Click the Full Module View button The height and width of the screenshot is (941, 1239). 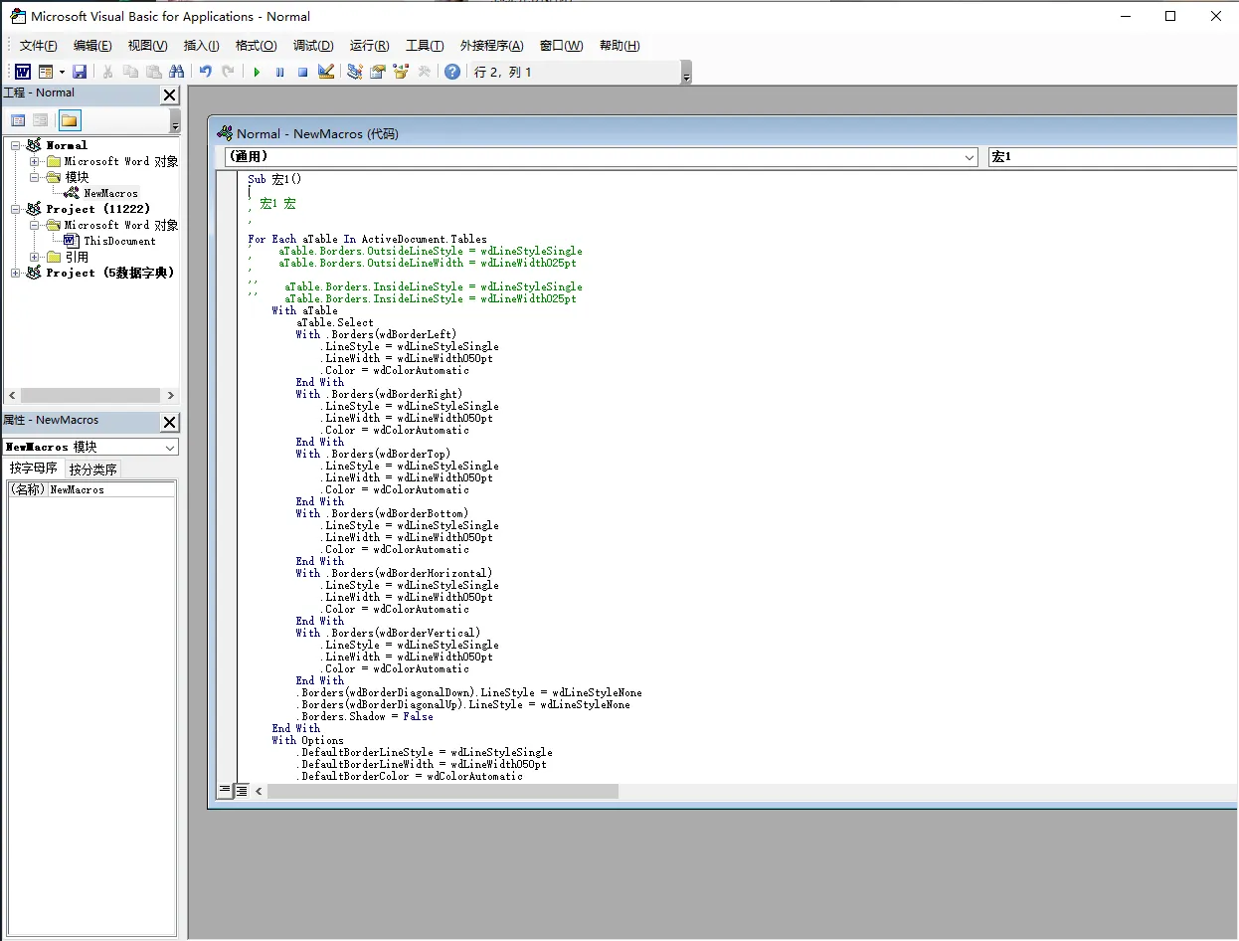(241, 791)
